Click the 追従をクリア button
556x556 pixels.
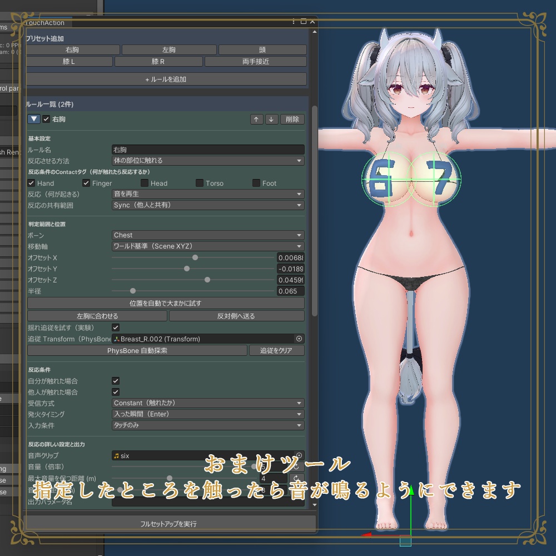(x=276, y=350)
